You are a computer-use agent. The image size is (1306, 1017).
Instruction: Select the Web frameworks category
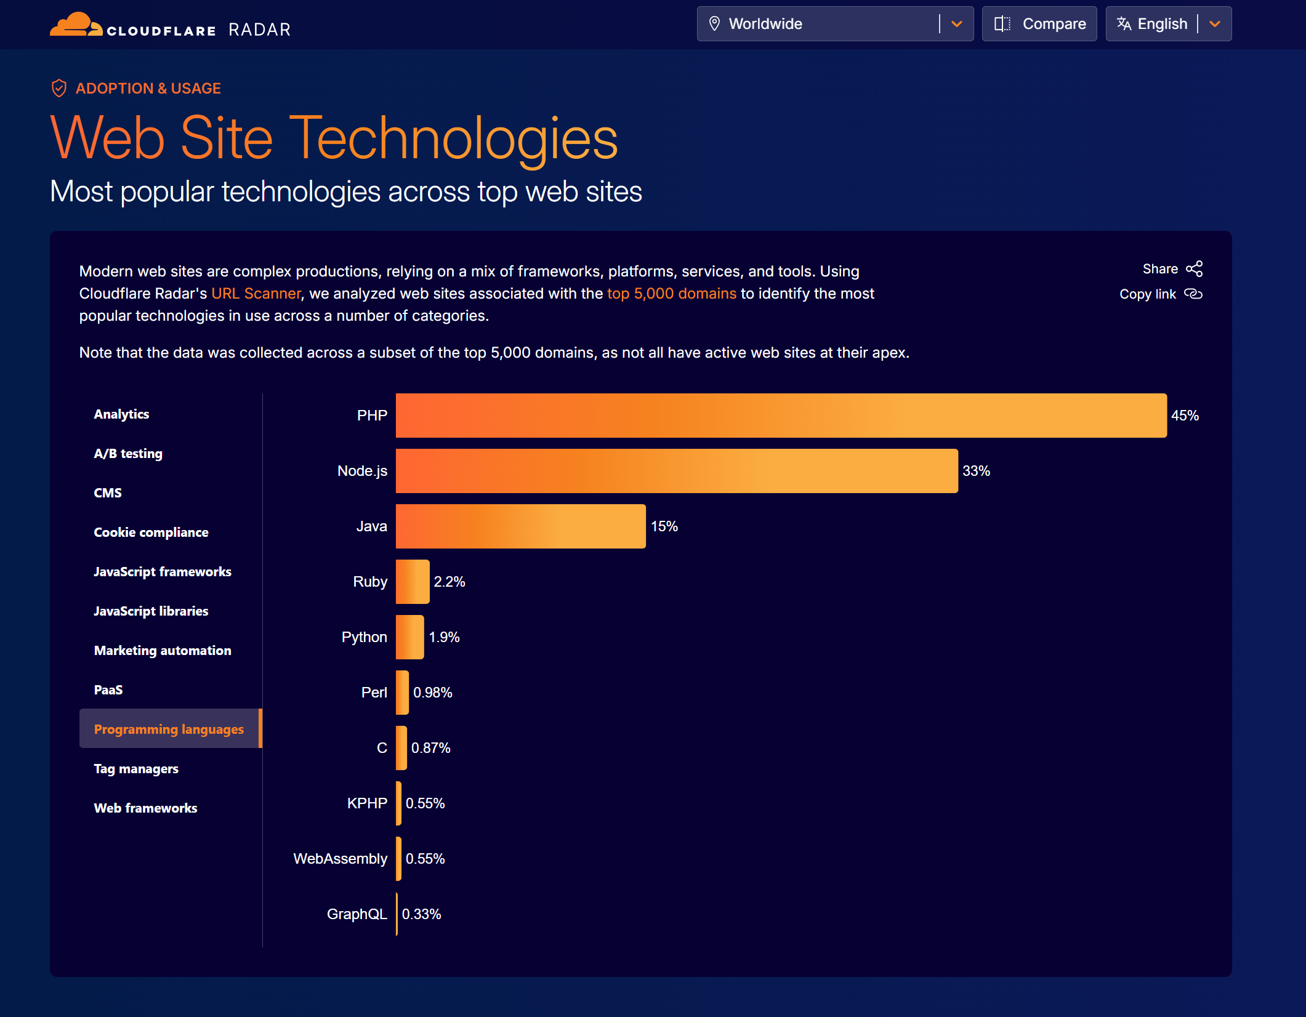coord(145,808)
